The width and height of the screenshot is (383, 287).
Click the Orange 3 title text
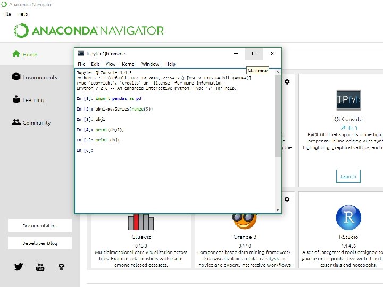[x=245, y=237]
